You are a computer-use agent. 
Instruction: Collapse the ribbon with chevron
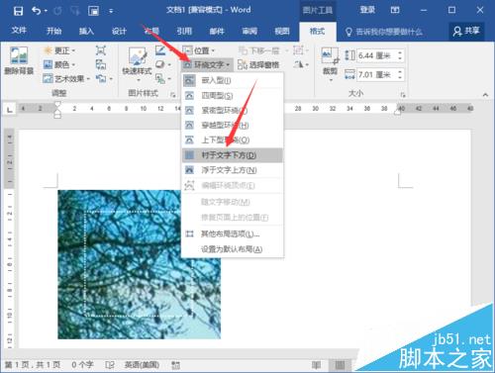485,95
